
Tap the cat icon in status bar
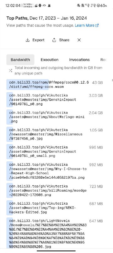(49, 5)
